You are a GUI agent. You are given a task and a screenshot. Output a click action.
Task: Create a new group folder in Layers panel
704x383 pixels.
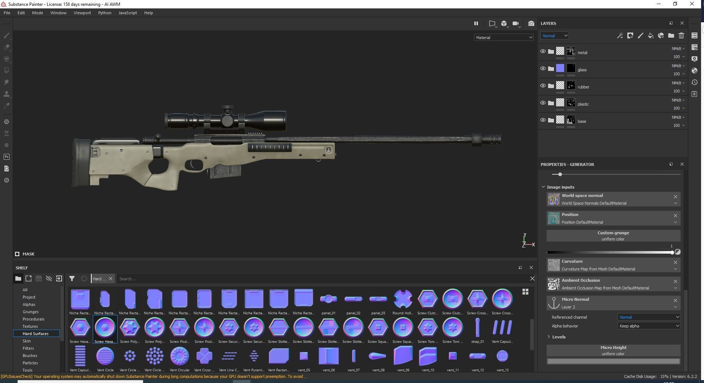tap(671, 35)
